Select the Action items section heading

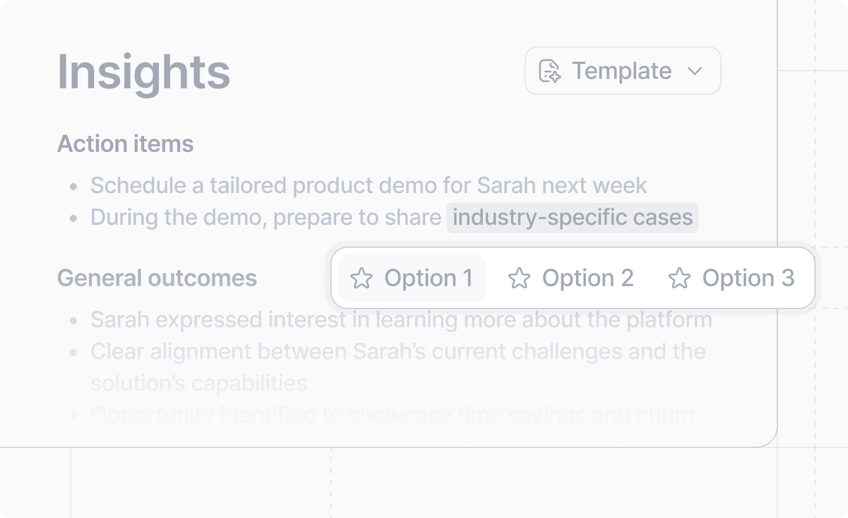[x=125, y=144]
